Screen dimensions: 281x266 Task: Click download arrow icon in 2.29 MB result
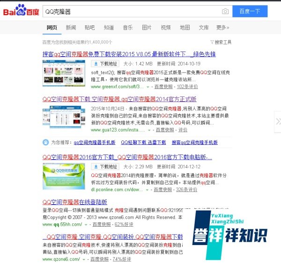[x=96, y=167]
